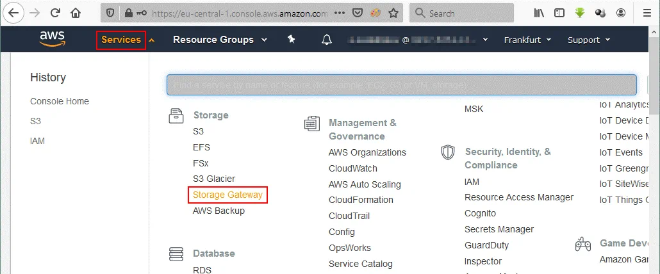The height and width of the screenshot is (274, 660).
Task: Open Firefox library icon
Action: tap(539, 13)
